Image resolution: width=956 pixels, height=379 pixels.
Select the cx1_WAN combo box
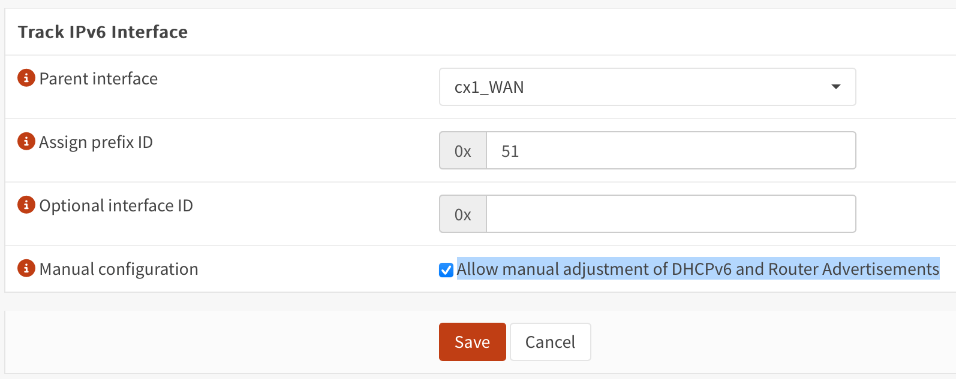tap(647, 87)
